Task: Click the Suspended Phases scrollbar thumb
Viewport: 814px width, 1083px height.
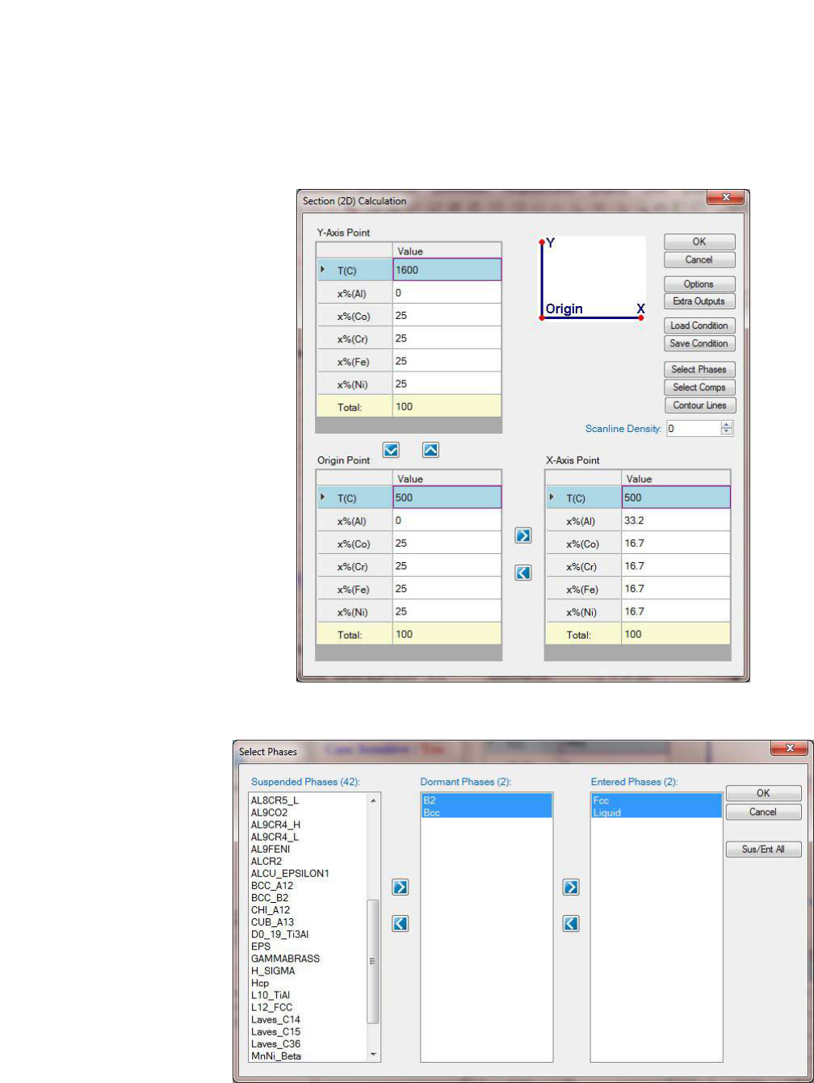Action: pyautogui.click(x=373, y=961)
